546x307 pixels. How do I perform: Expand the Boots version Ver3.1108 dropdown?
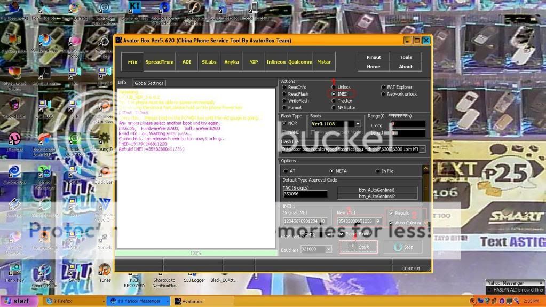tap(358, 124)
